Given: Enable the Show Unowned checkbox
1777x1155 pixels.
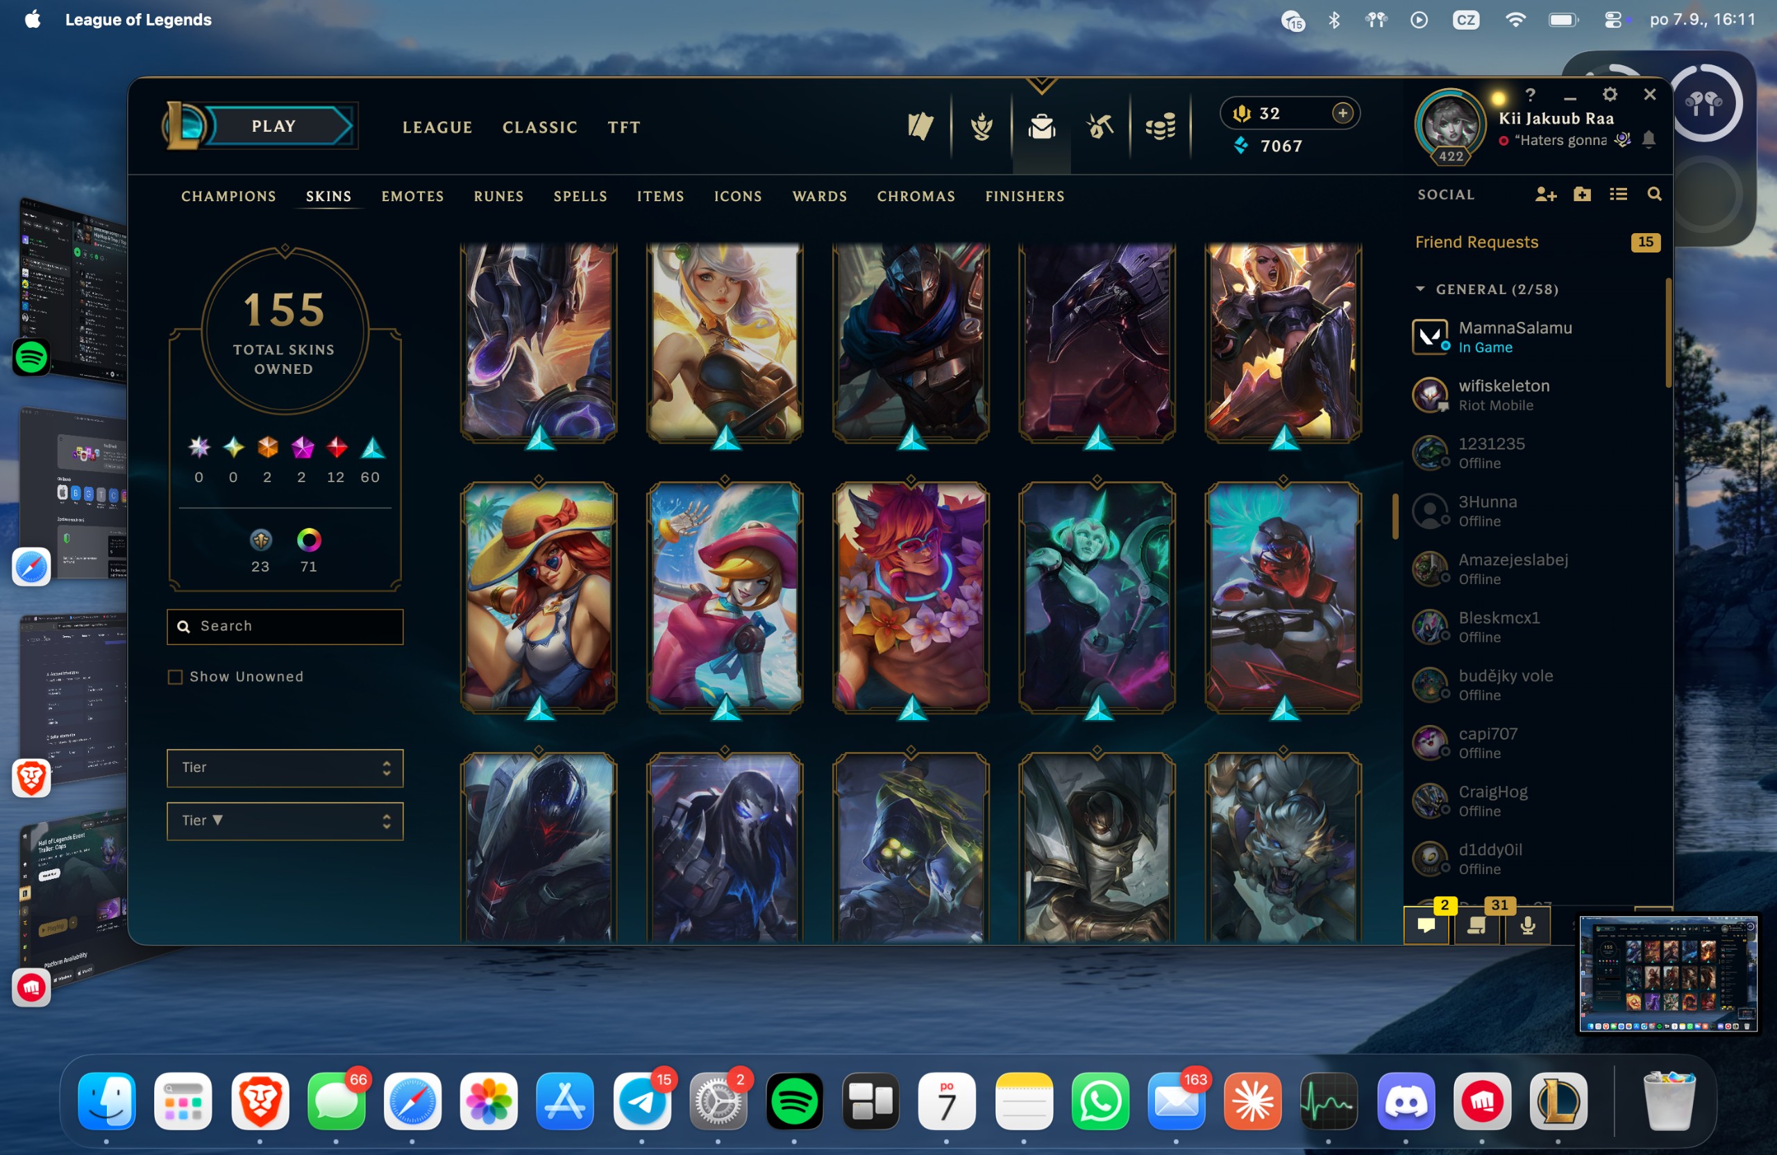Looking at the screenshot, I should tap(176, 677).
